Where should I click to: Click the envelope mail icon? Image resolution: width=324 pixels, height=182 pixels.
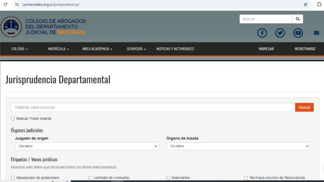click(316, 33)
